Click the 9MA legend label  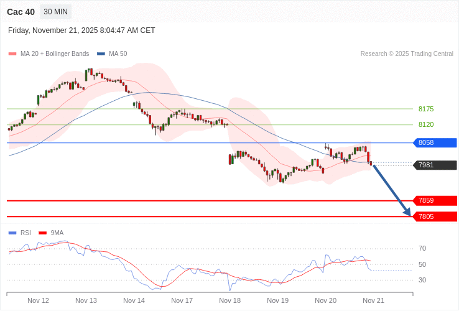tap(57, 233)
